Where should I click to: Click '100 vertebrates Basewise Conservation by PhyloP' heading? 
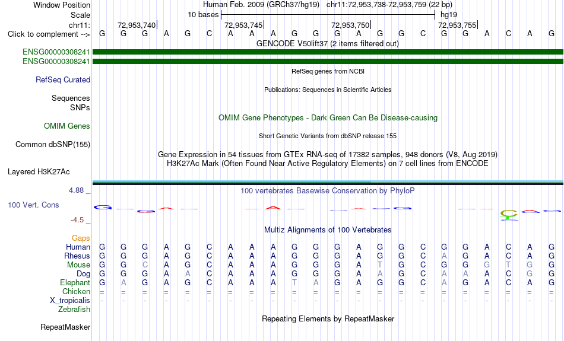[327, 190]
